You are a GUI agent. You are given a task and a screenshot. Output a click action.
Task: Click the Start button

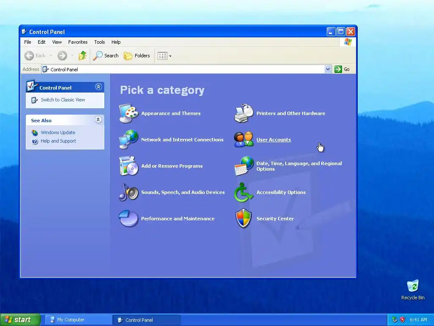pyautogui.click(x=20, y=320)
